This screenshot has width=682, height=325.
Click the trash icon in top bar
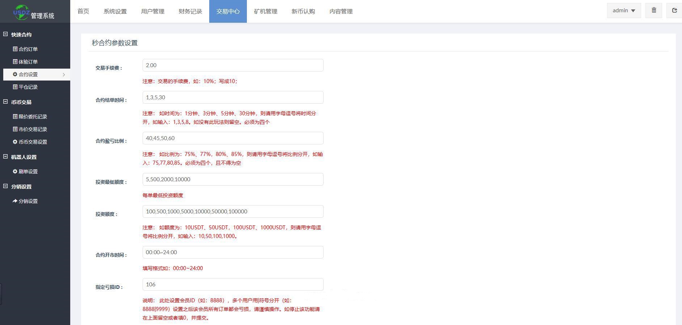click(x=654, y=10)
